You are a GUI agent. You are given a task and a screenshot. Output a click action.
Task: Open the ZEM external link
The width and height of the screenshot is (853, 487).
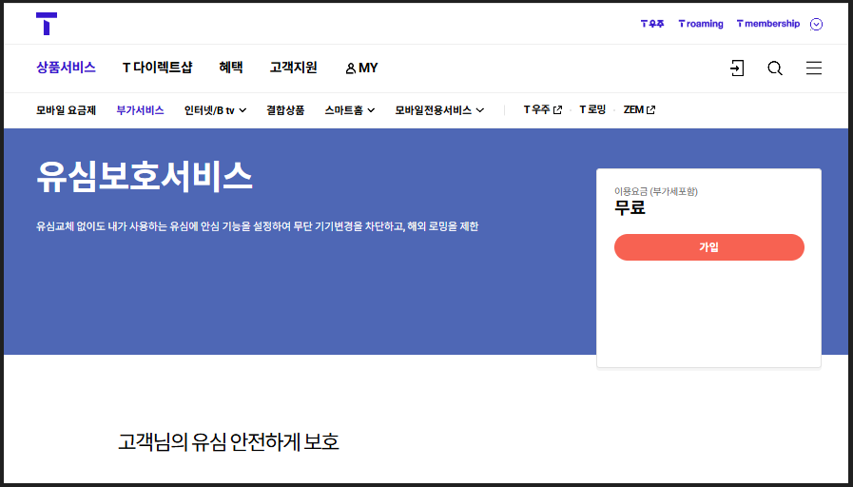click(x=639, y=110)
